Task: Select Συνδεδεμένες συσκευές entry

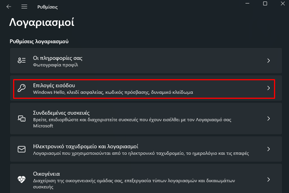Action: pos(146,119)
